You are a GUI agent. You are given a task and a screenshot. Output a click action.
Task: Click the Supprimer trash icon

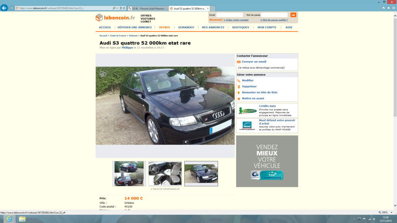tap(238, 86)
